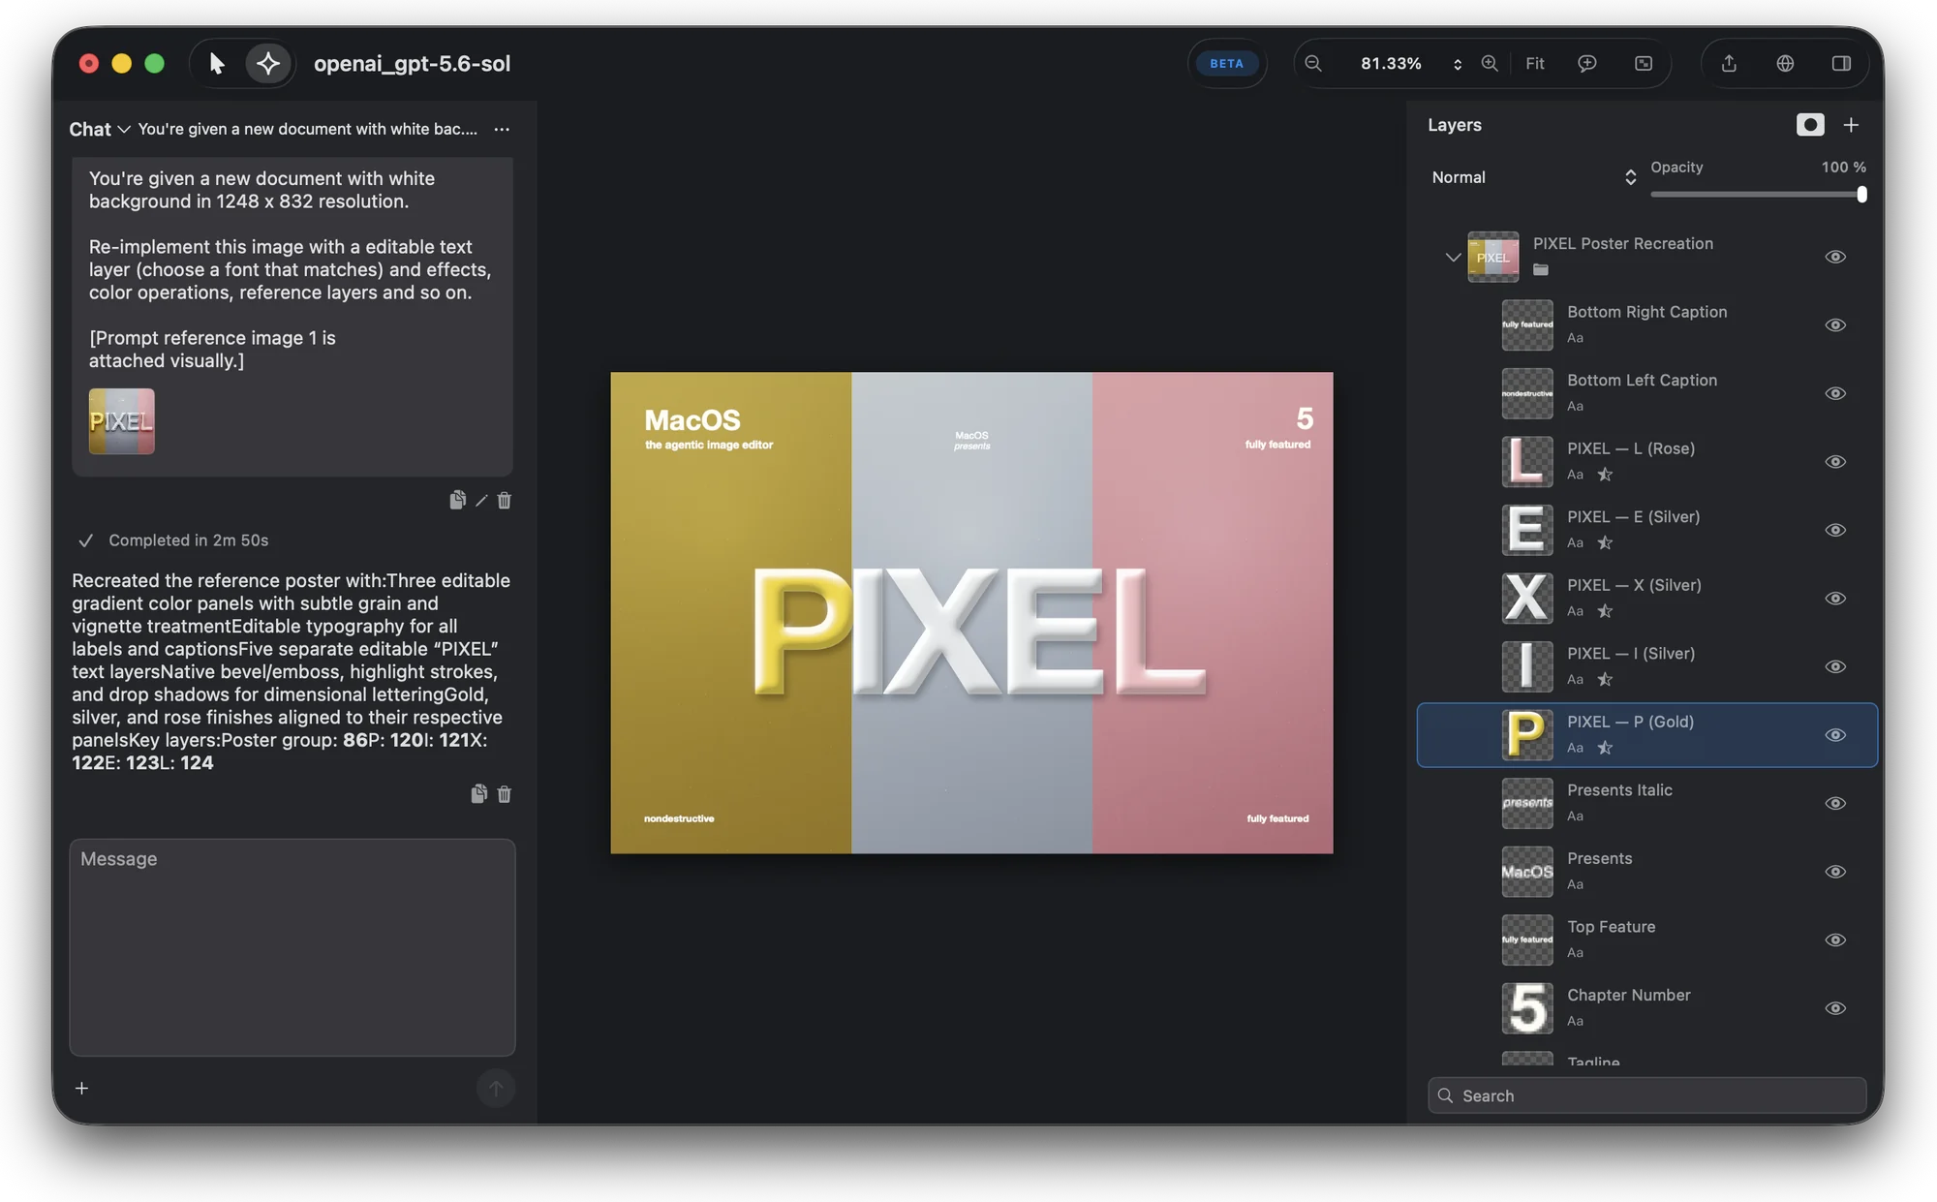Hide the PIXEL Poster Recreation group
1937x1202 pixels.
tap(1835, 257)
